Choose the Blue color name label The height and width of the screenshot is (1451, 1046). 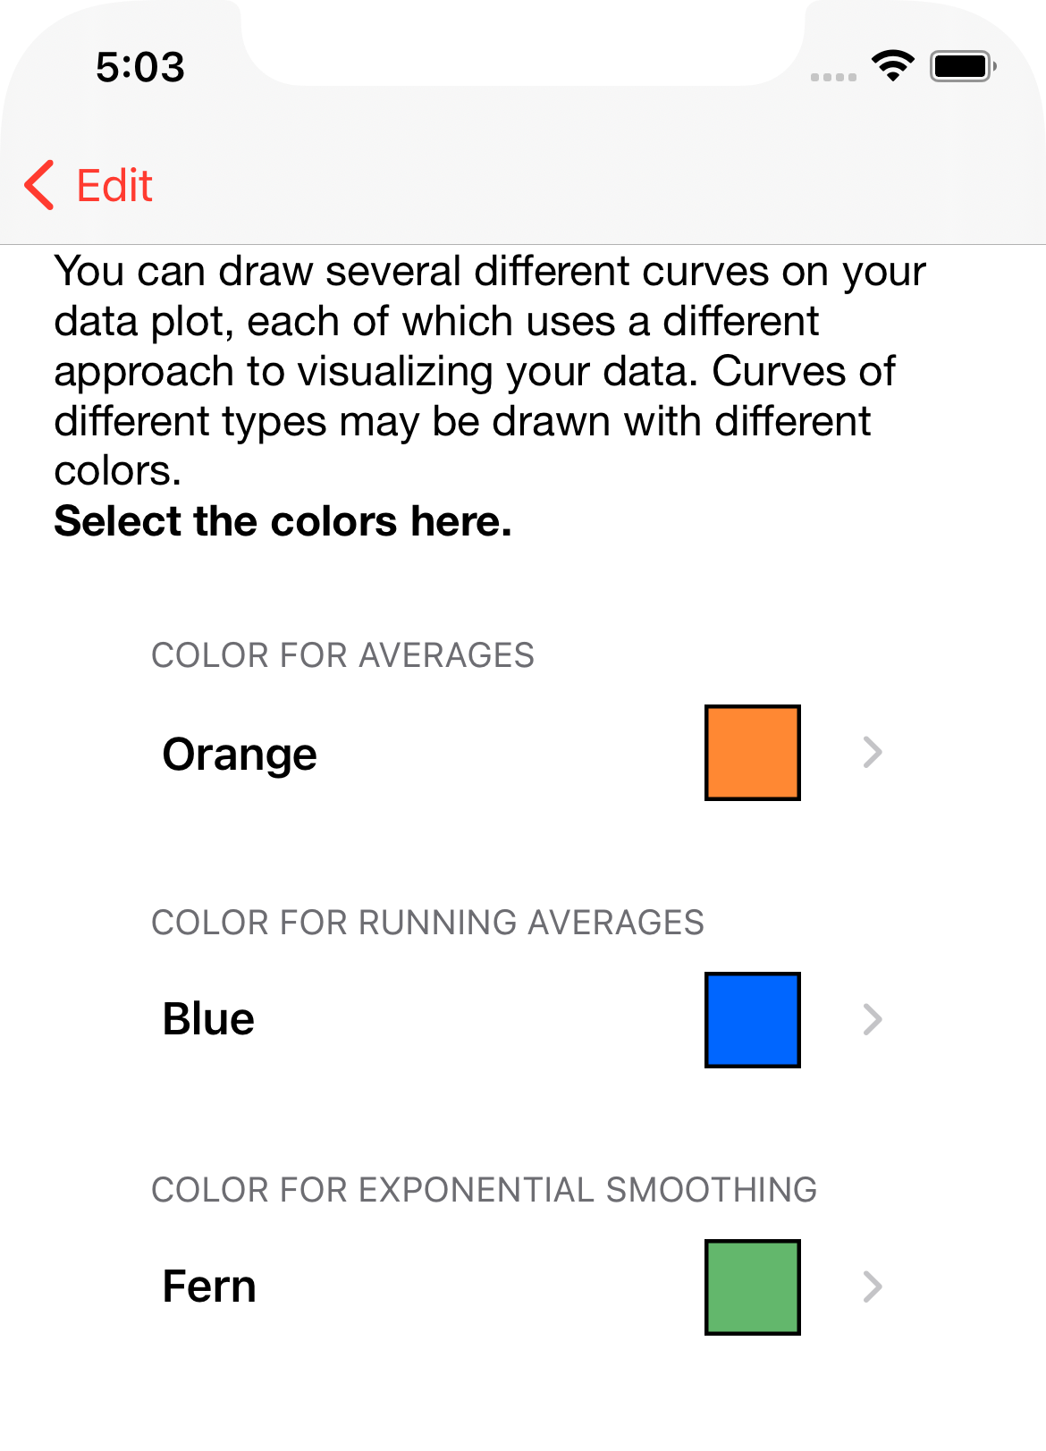208,1019
